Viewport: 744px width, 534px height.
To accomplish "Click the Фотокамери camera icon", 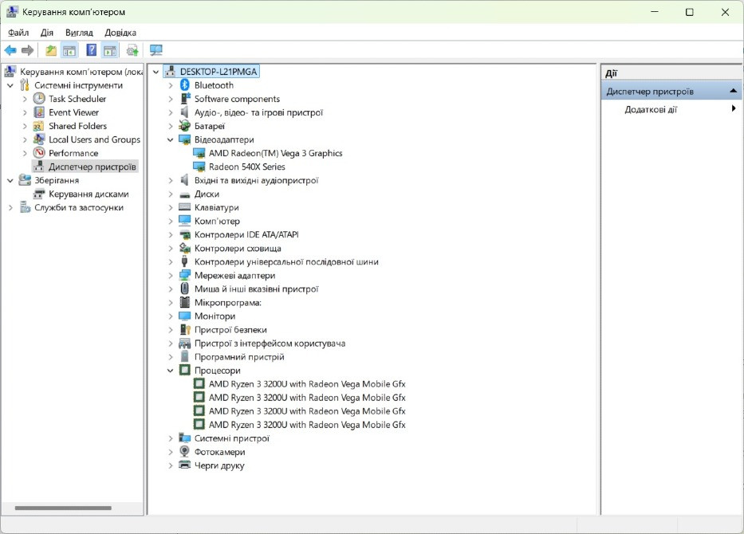I will pos(185,452).
